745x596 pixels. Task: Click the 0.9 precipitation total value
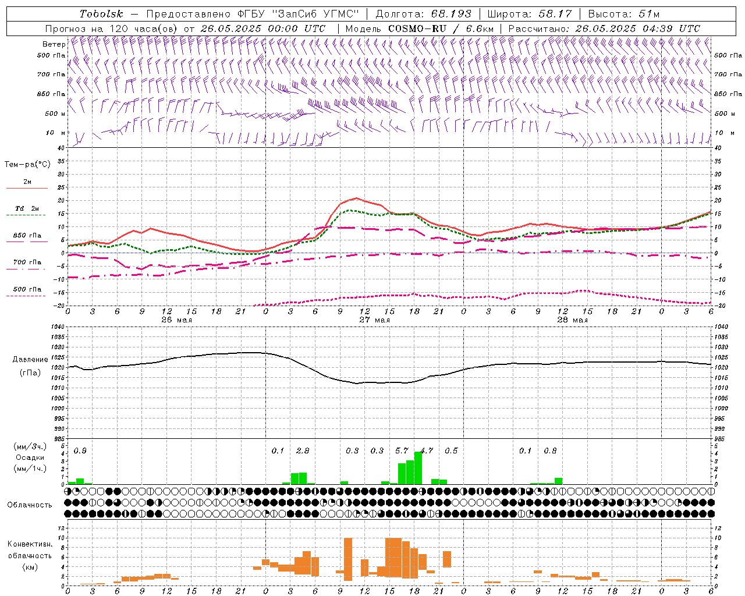click(x=80, y=450)
